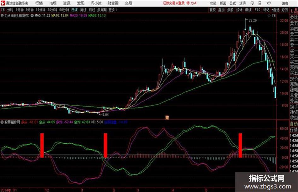Open the 财富圈 menu

click(x=113, y=3)
